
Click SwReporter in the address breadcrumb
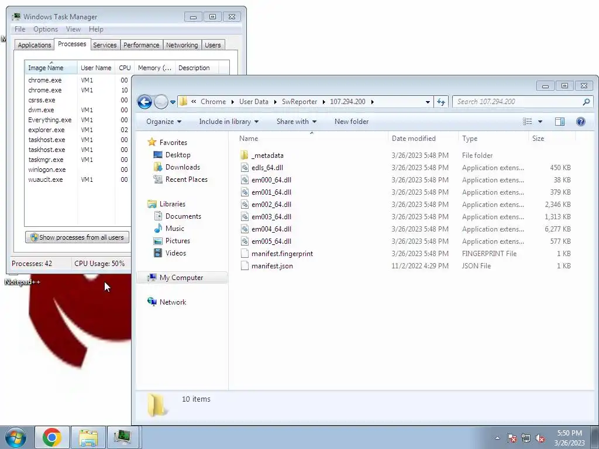click(x=299, y=102)
